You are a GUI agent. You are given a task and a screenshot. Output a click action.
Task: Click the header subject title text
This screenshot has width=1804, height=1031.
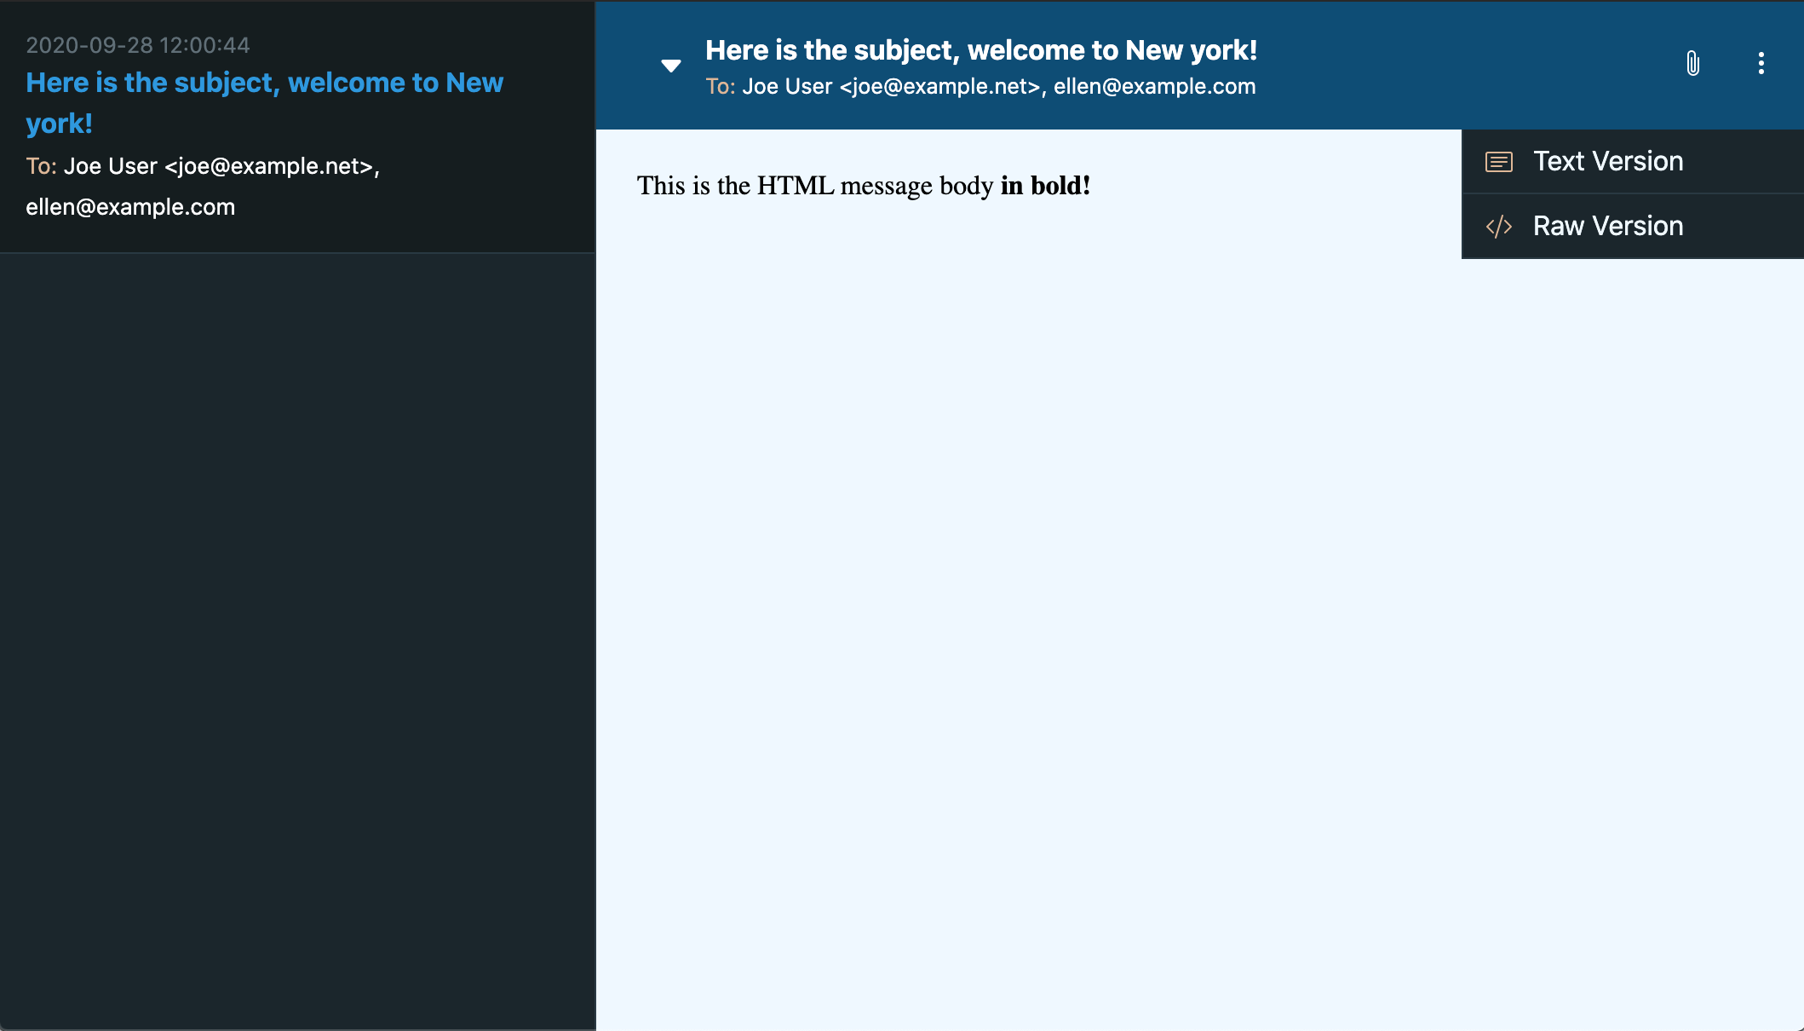[980, 50]
